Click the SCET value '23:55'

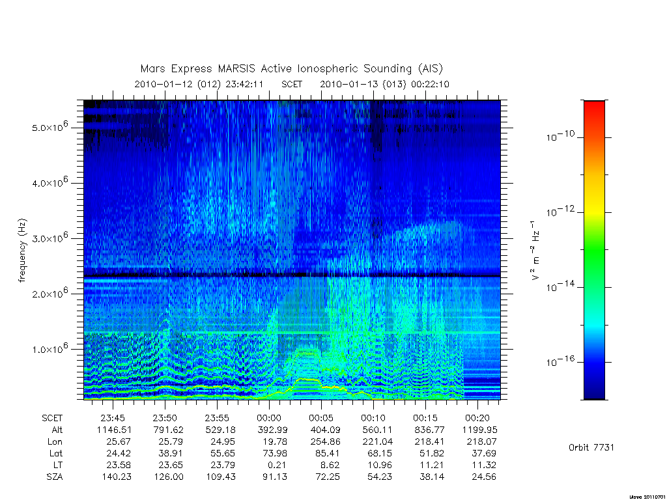click(217, 418)
